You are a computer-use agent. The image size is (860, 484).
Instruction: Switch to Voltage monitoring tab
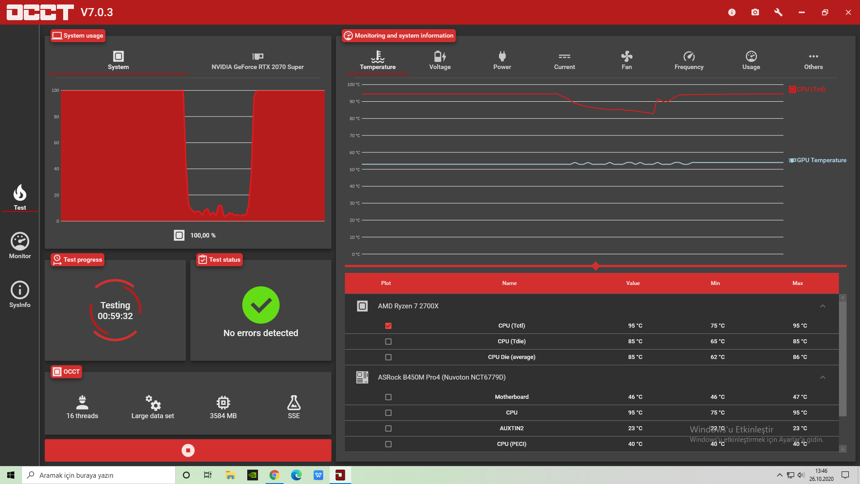(x=440, y=60)
